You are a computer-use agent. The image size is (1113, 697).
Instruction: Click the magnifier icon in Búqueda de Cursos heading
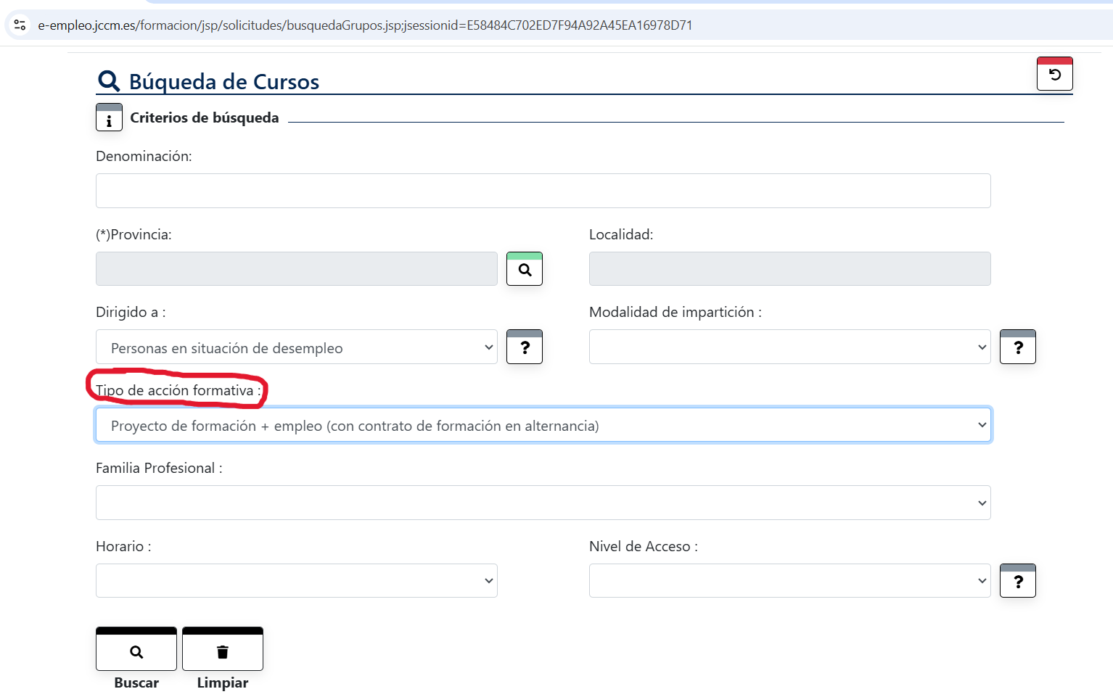(x=109, y=81)
